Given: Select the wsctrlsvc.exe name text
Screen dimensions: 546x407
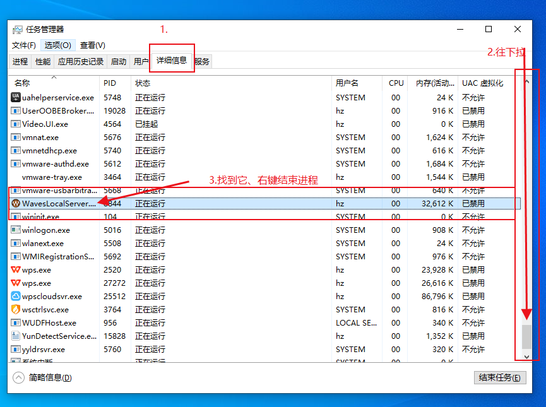Looking at the screenshot, I should [x=45, y=310].
